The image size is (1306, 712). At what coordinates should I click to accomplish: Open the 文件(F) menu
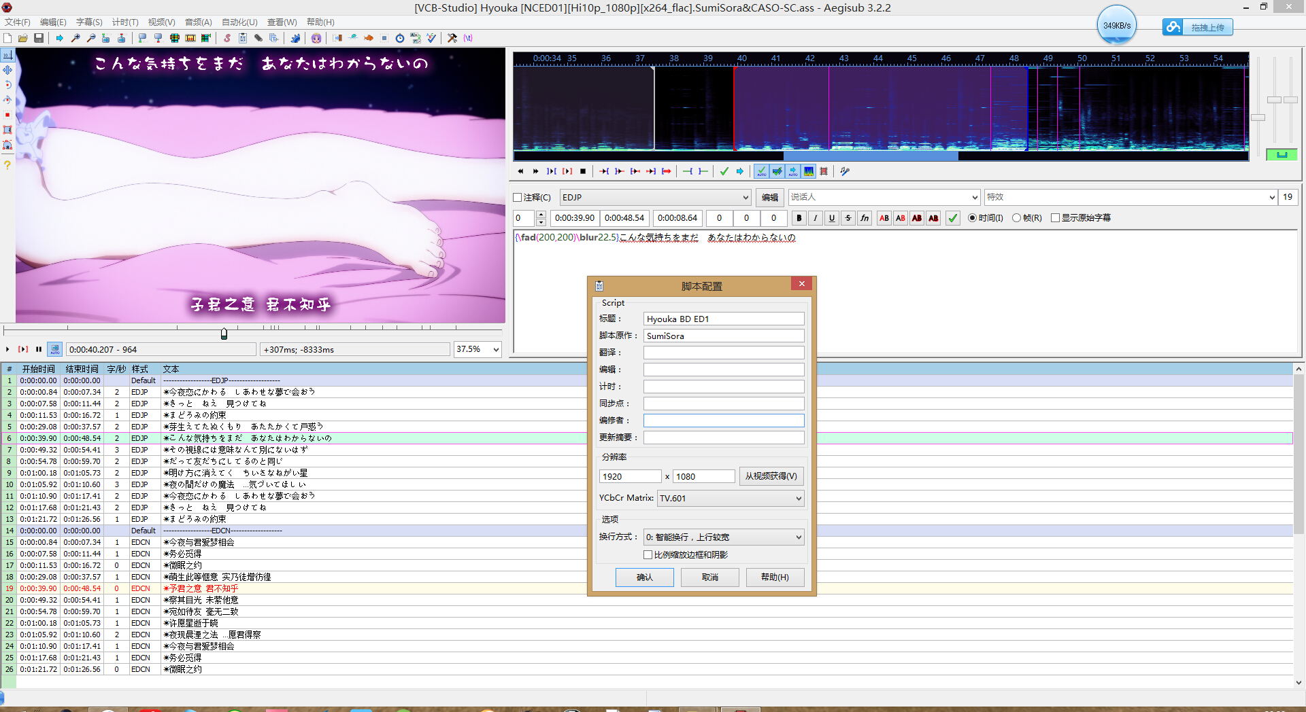pyautogui.click(x=17, y=22)
